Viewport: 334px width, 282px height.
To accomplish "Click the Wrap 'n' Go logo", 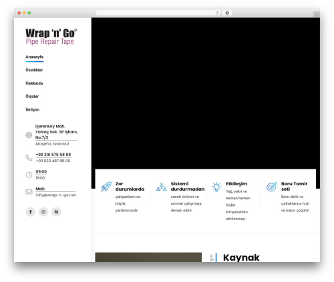I will pyautogui.click(x=51, y=37).
